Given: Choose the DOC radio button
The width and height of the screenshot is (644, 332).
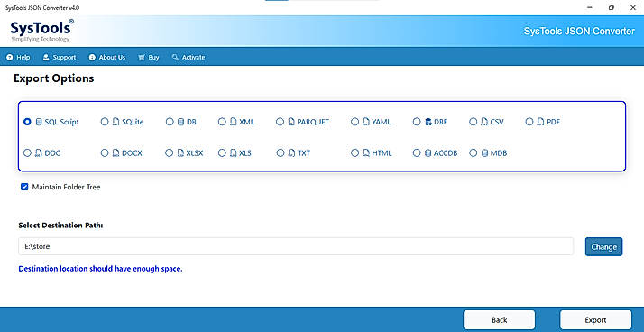Looking at the screenshot, I should click(28, 153).
